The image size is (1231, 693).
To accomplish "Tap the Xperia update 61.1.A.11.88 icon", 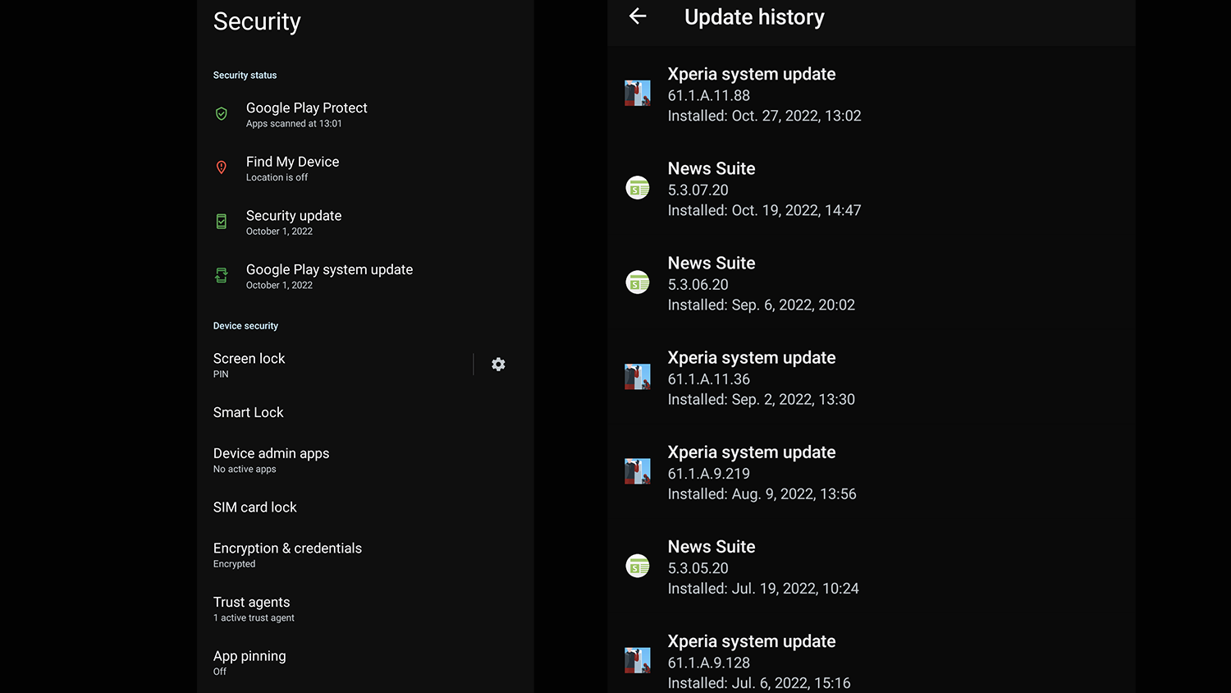I will [638, 94].
